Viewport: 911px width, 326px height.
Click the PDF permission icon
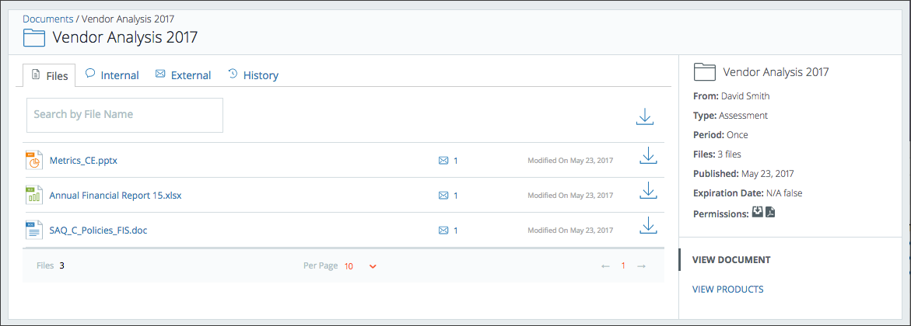tap(770, 213)
